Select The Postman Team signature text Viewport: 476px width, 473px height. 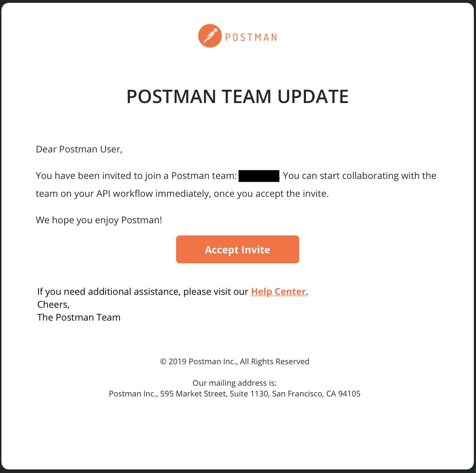coord(79,317)
